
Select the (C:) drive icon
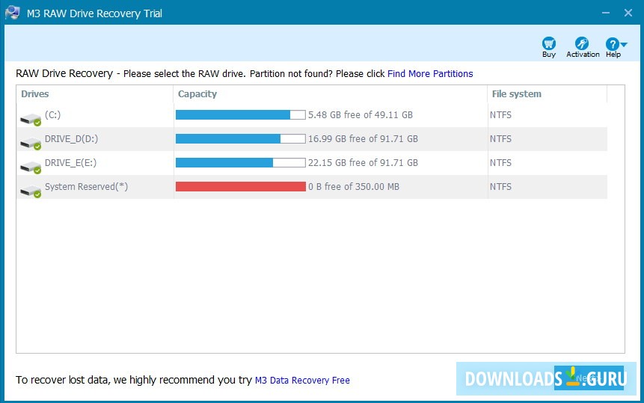31,120
